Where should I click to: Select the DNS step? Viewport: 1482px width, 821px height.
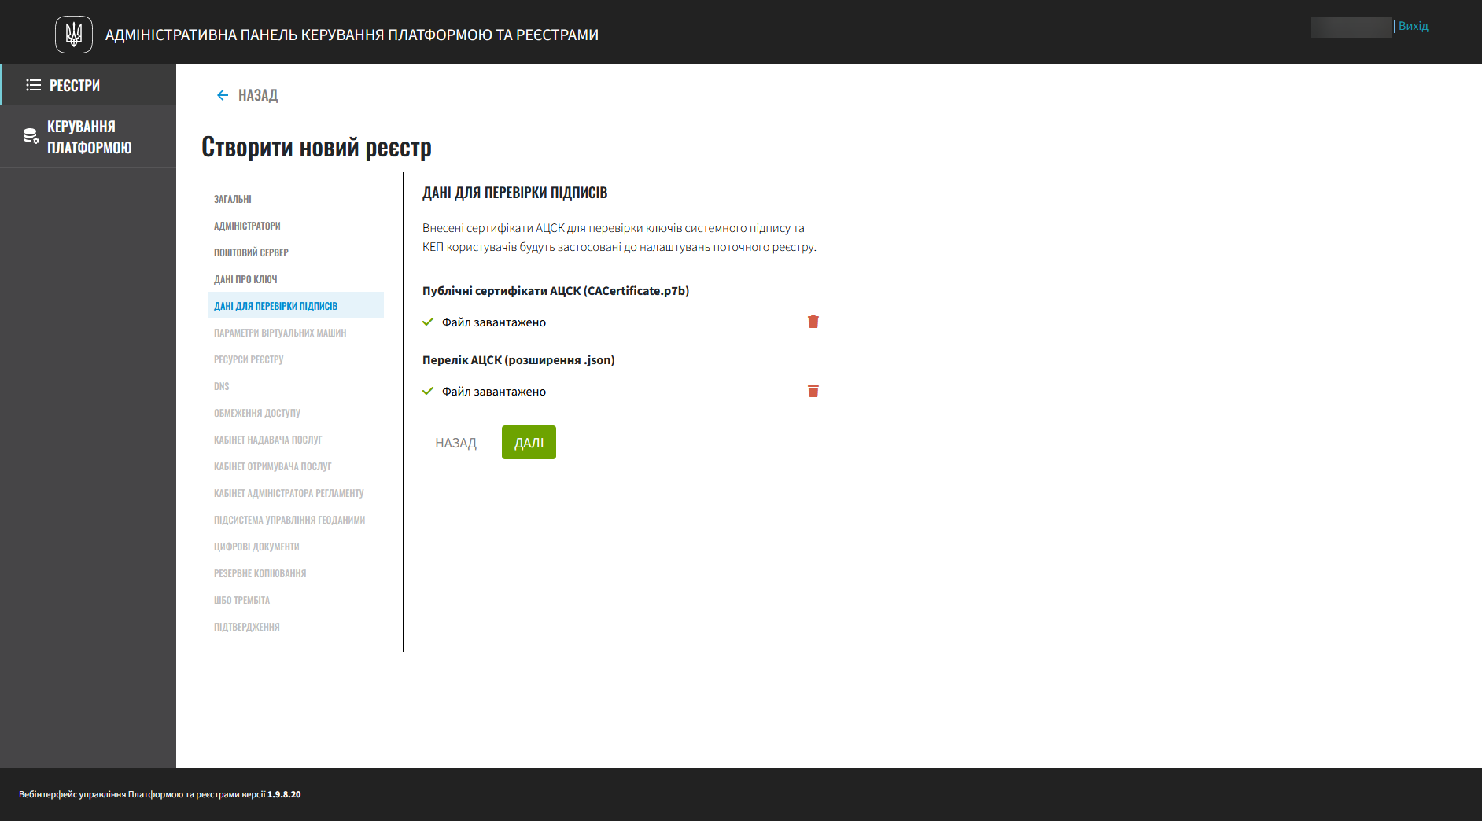click(222, 386)
